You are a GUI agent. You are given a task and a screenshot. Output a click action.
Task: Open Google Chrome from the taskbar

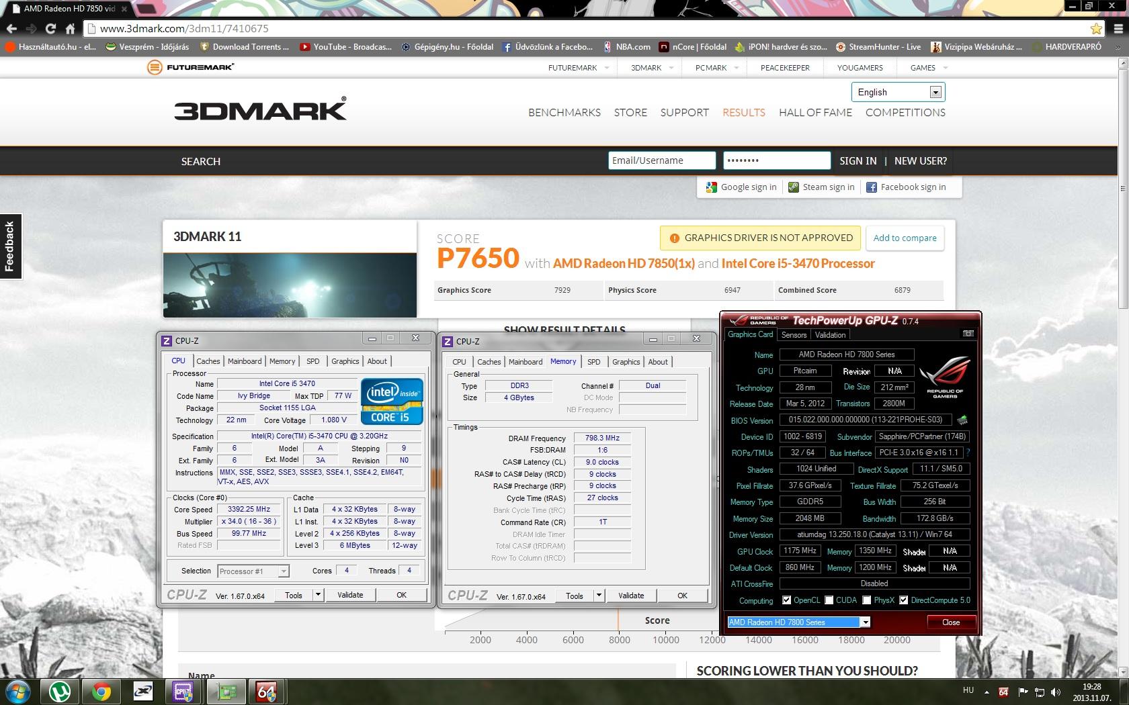pyautogui.click(x=101, y=691)
